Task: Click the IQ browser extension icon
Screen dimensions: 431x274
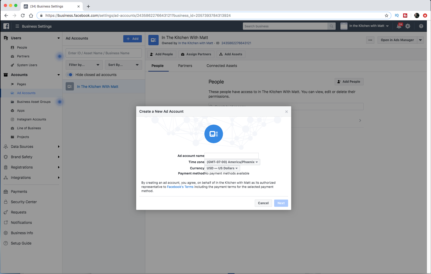Action: click(397, 16)
